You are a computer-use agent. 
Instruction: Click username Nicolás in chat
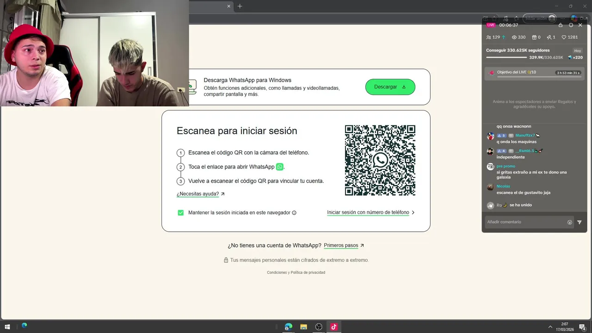point(503,186)
